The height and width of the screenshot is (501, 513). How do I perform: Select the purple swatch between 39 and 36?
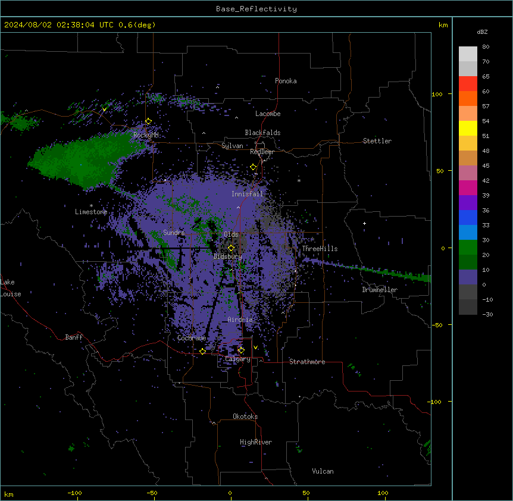(x=468, y=203)
